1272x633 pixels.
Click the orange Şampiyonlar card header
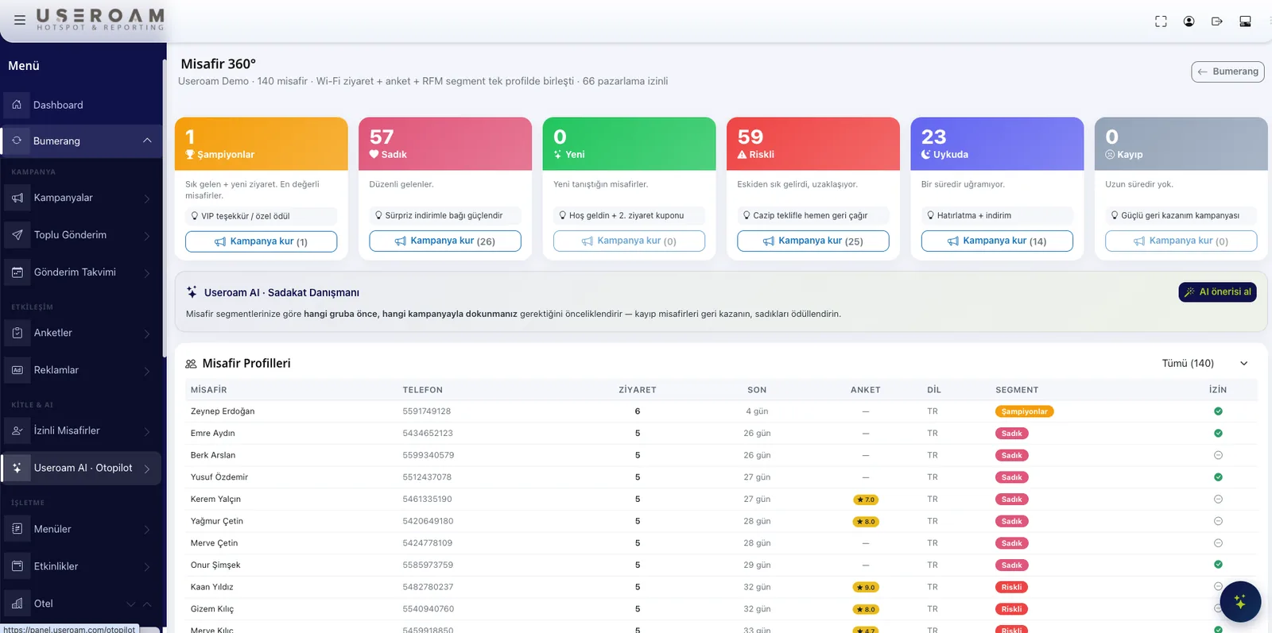262,144
